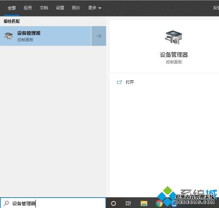Expand the arrow next to 设备管理器 result

point(99,36)
